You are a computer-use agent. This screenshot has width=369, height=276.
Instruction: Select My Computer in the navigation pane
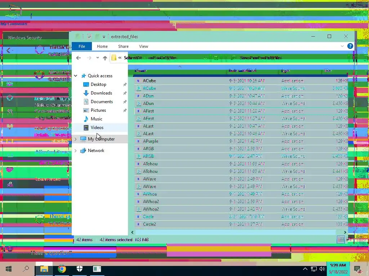[101, 139]
